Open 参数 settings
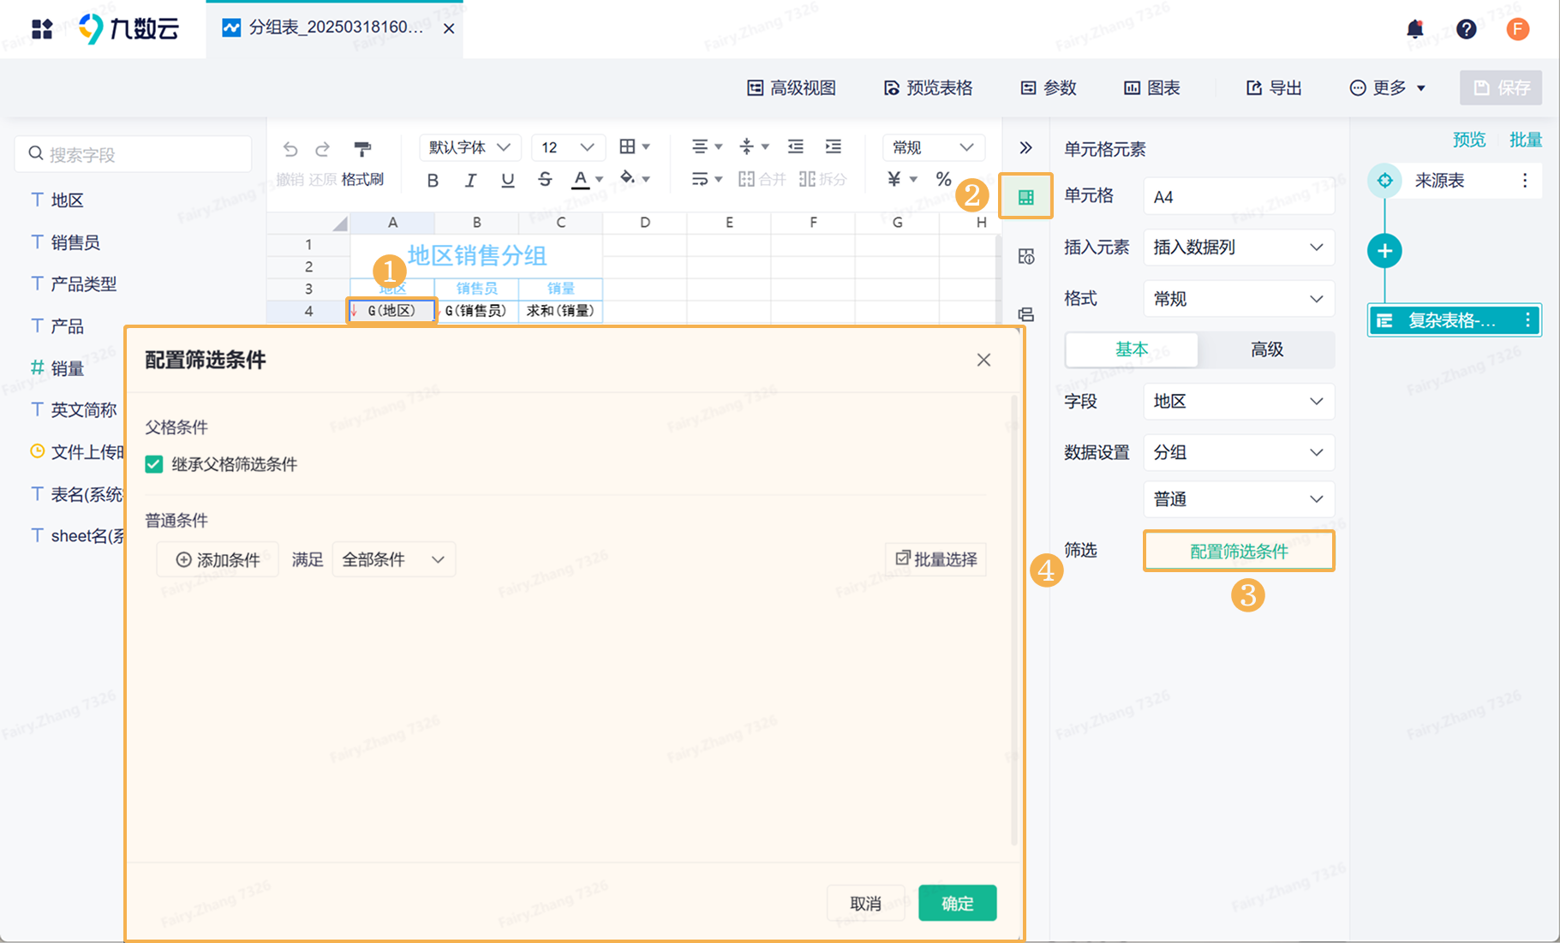The width and height of the screenshot is (1560, 943). tap(1049, 88)
